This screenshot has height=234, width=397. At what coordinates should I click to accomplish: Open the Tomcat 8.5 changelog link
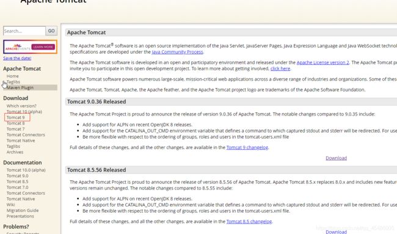click(249, 222)
